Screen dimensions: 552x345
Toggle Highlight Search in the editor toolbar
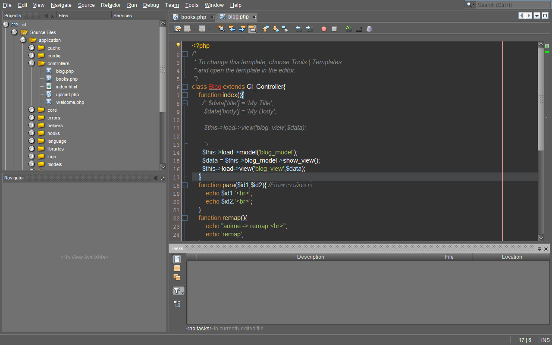pos(252,28)
